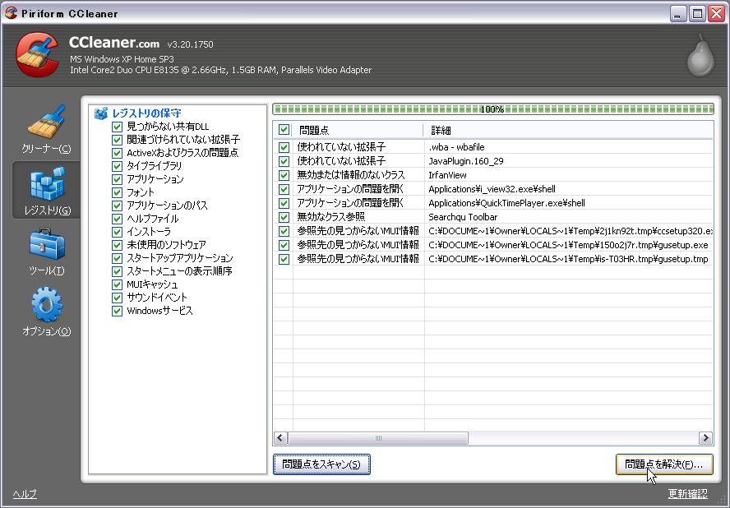
Task: Click the Piriform pear logo
Action: 700,55
